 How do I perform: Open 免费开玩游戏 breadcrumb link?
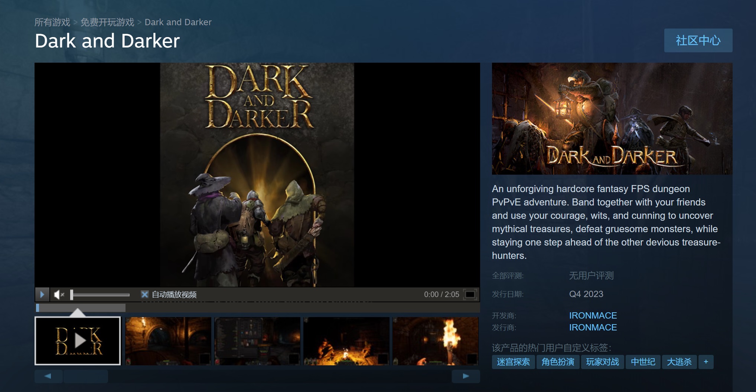pos(107,22)
